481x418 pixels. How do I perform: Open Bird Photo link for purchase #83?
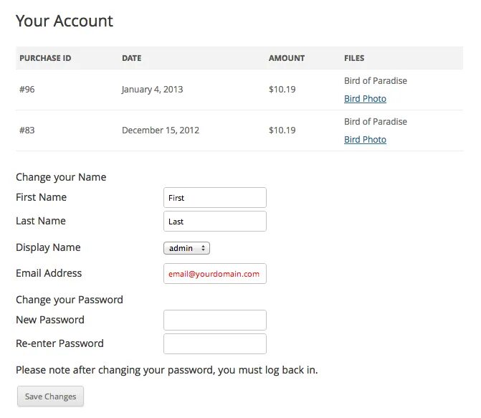pyautogui.click(x=365, y=140)
